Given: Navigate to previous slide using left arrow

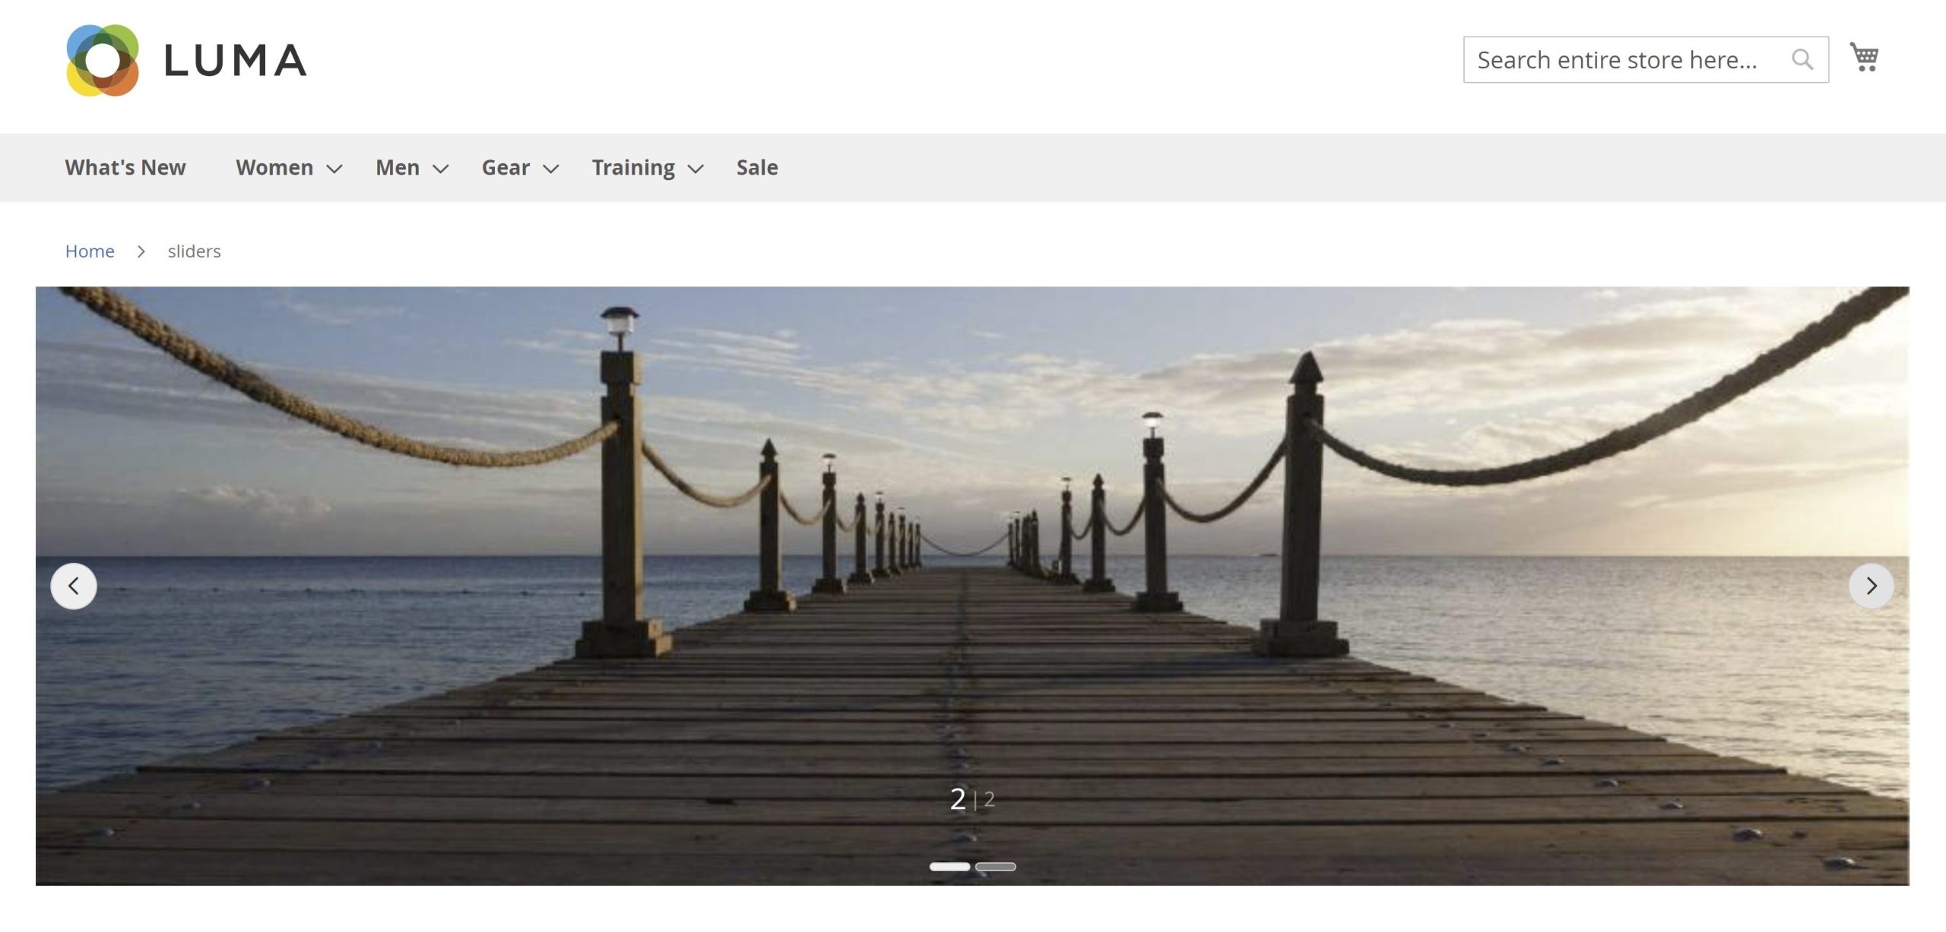Looking at the screenshot, I should click(x=73, y=586).
